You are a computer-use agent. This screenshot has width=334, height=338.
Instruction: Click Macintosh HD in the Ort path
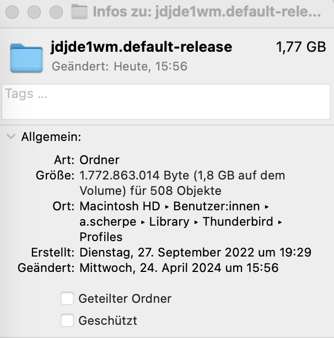tap(120, 207)
